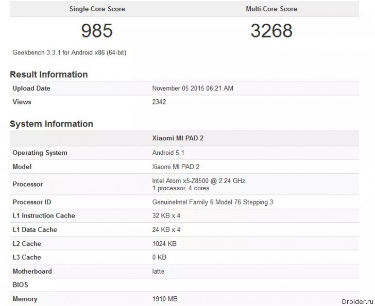This screenshot has height=306, width=375.
Task: Select the 32 KB x 4 value
Action: pos(166,216)
